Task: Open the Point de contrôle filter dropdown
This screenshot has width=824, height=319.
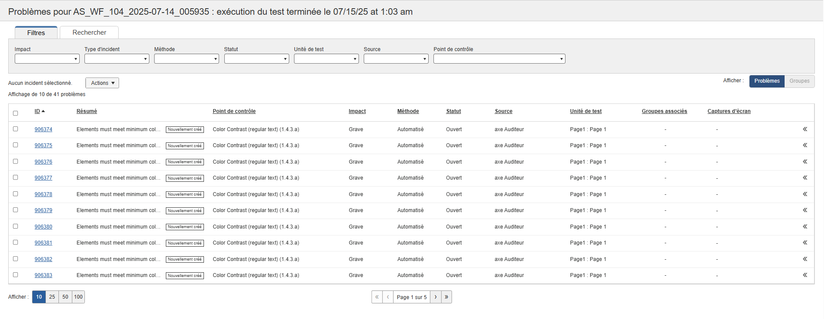Action: click(x=499, y=59)
